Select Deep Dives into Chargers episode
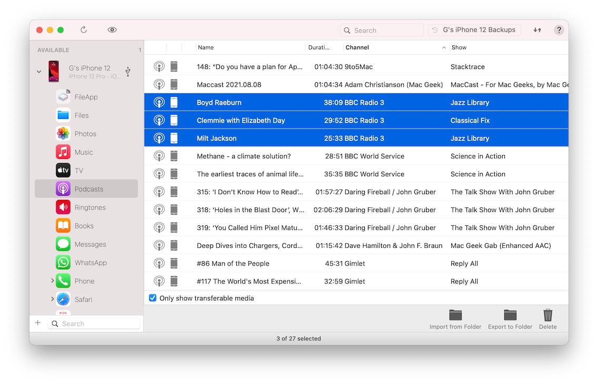Viewport: 598px width, 384px height. point(356,245)
